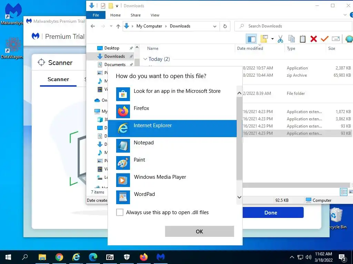Expand the address bar history dropdown

tap(215, 26)
